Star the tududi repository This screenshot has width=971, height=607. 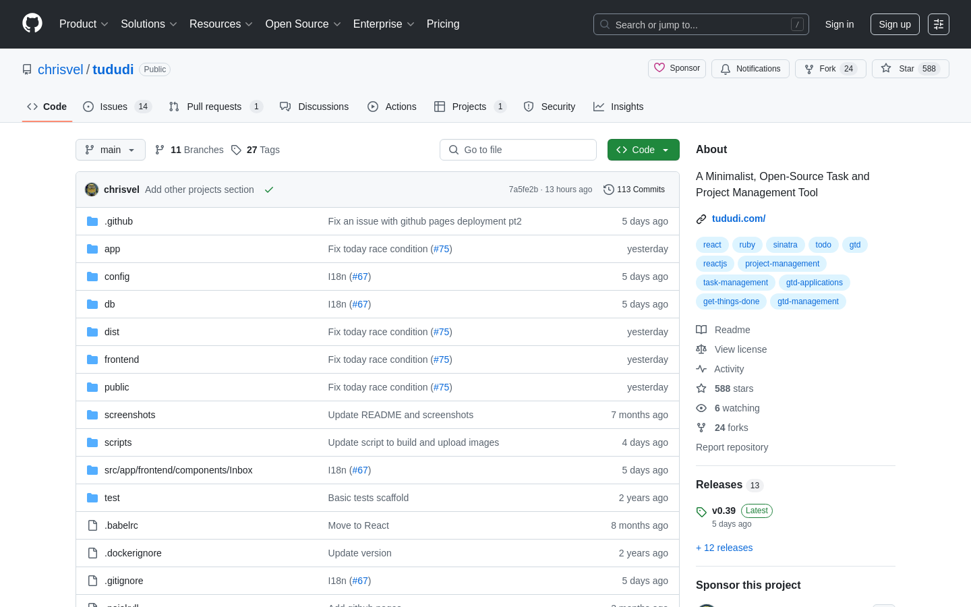[910, 69]
